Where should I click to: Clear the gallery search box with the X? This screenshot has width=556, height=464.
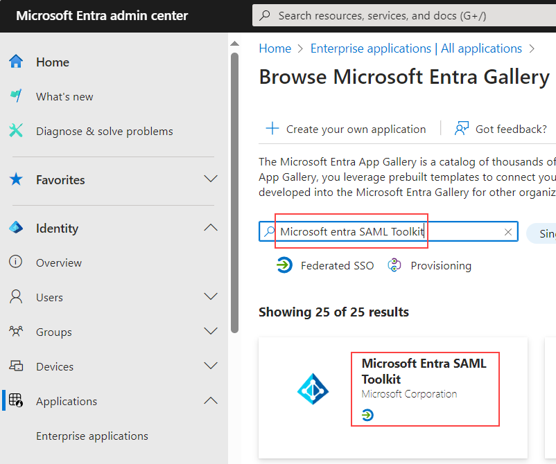click(508, 231)
